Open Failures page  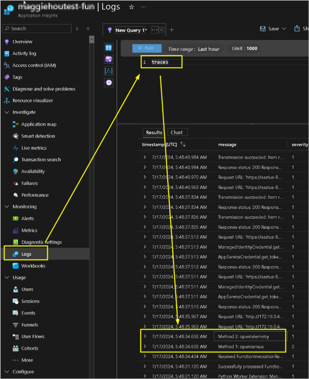click(30, 183)
